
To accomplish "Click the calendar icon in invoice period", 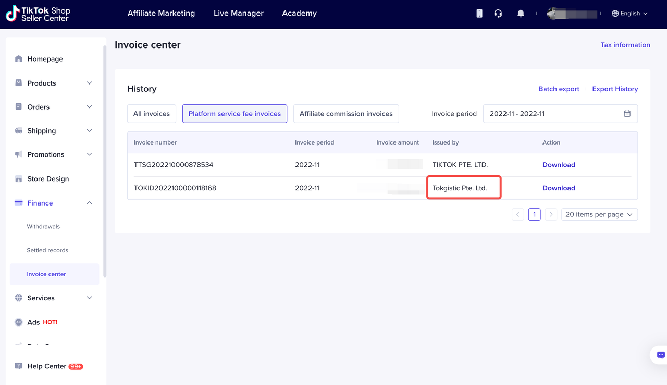I will coord(627,114).
